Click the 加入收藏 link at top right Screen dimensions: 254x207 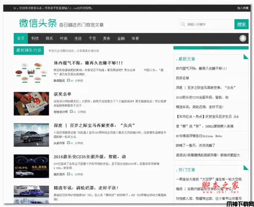[x=242, y=8]
